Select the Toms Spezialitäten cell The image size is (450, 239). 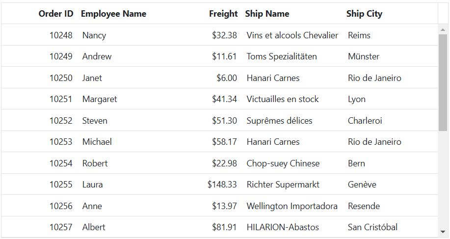[292, 56]
